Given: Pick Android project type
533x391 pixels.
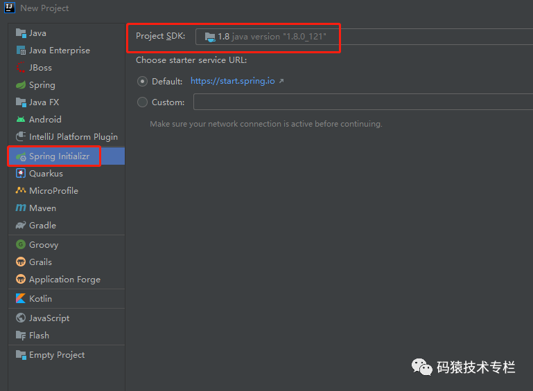Looking at the screenshot, I should [x=67, y=120].
